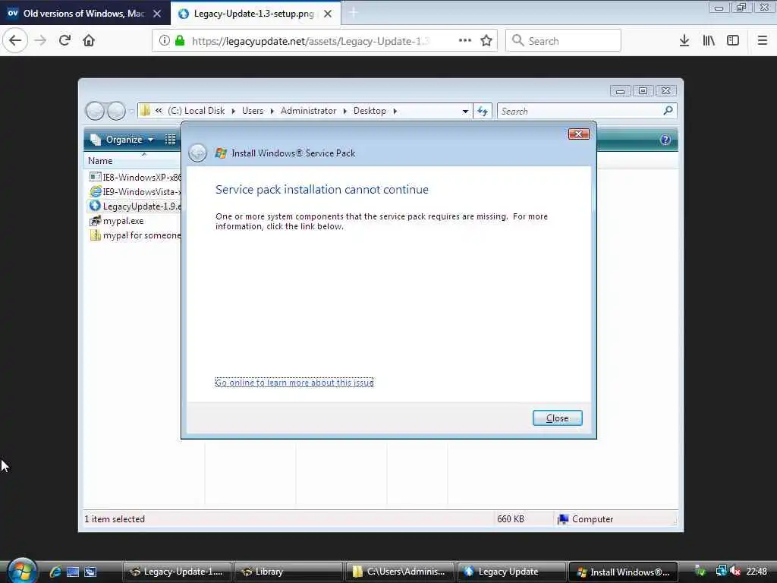
Task: Click the muted volume tray icon
Action: (x=735, y=572)
